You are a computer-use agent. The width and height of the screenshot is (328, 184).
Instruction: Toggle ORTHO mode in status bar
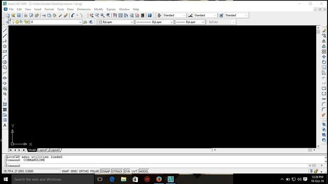[x=84, y=171]
